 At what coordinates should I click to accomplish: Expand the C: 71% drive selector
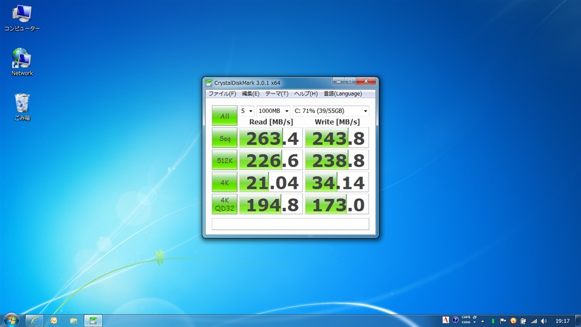click(x=331, y=111)
